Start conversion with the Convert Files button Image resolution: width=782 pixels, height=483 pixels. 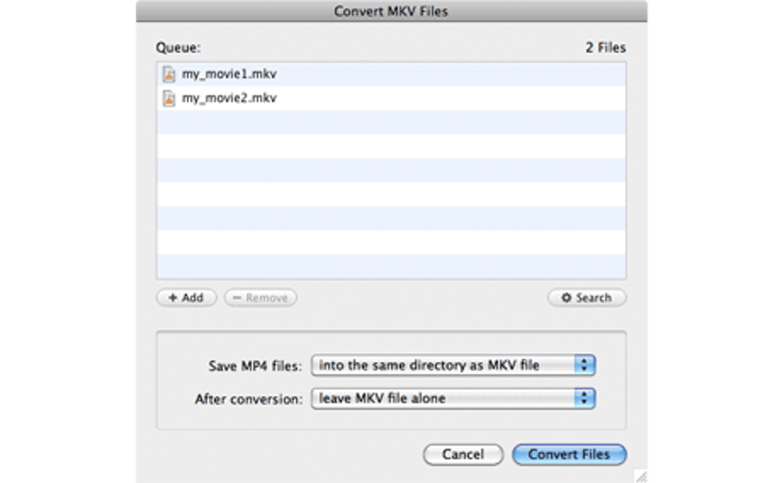[x=569, y=455]
